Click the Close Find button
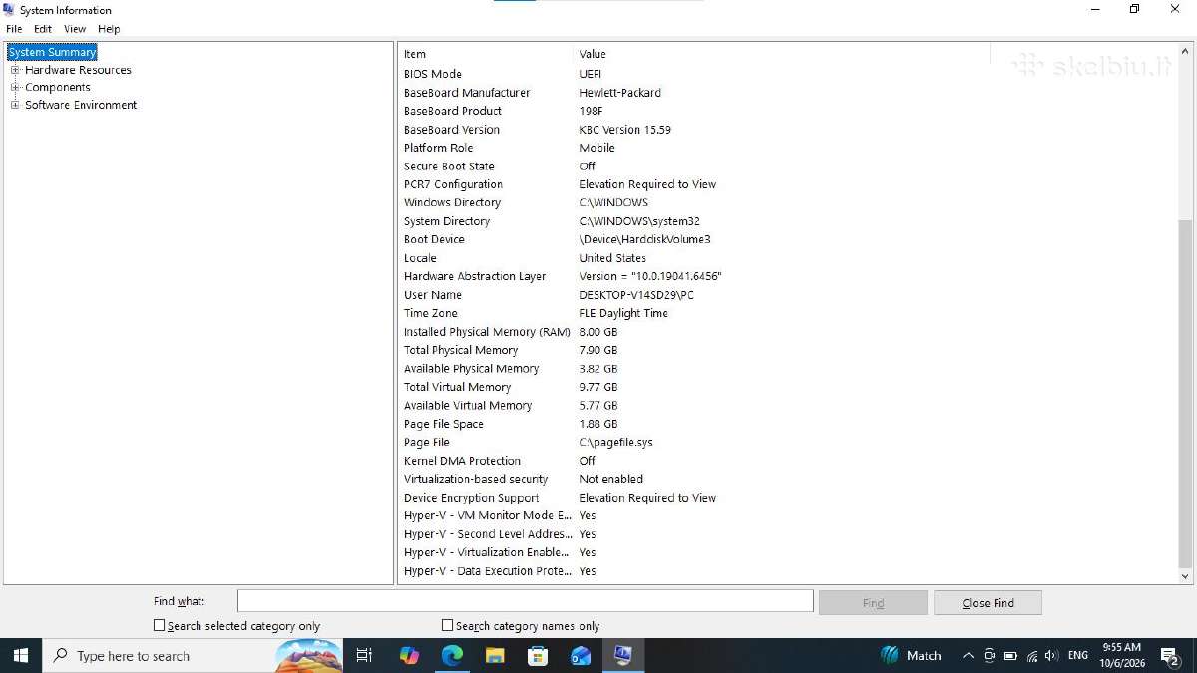Viewport: 1197px width, 673px height. click(988, 602)
